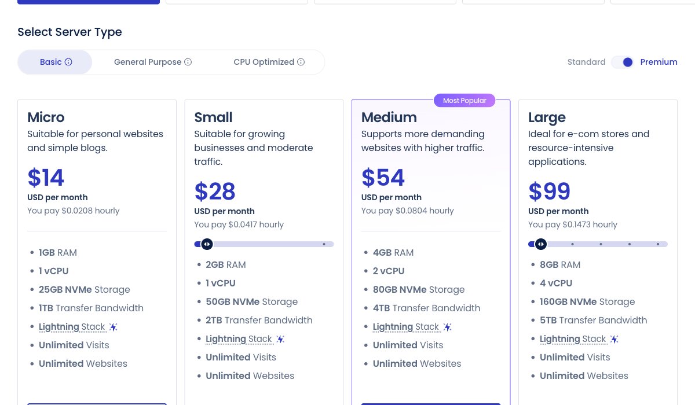
Task: Open info icon next to CPU Optimized
Action: point(301,62)
